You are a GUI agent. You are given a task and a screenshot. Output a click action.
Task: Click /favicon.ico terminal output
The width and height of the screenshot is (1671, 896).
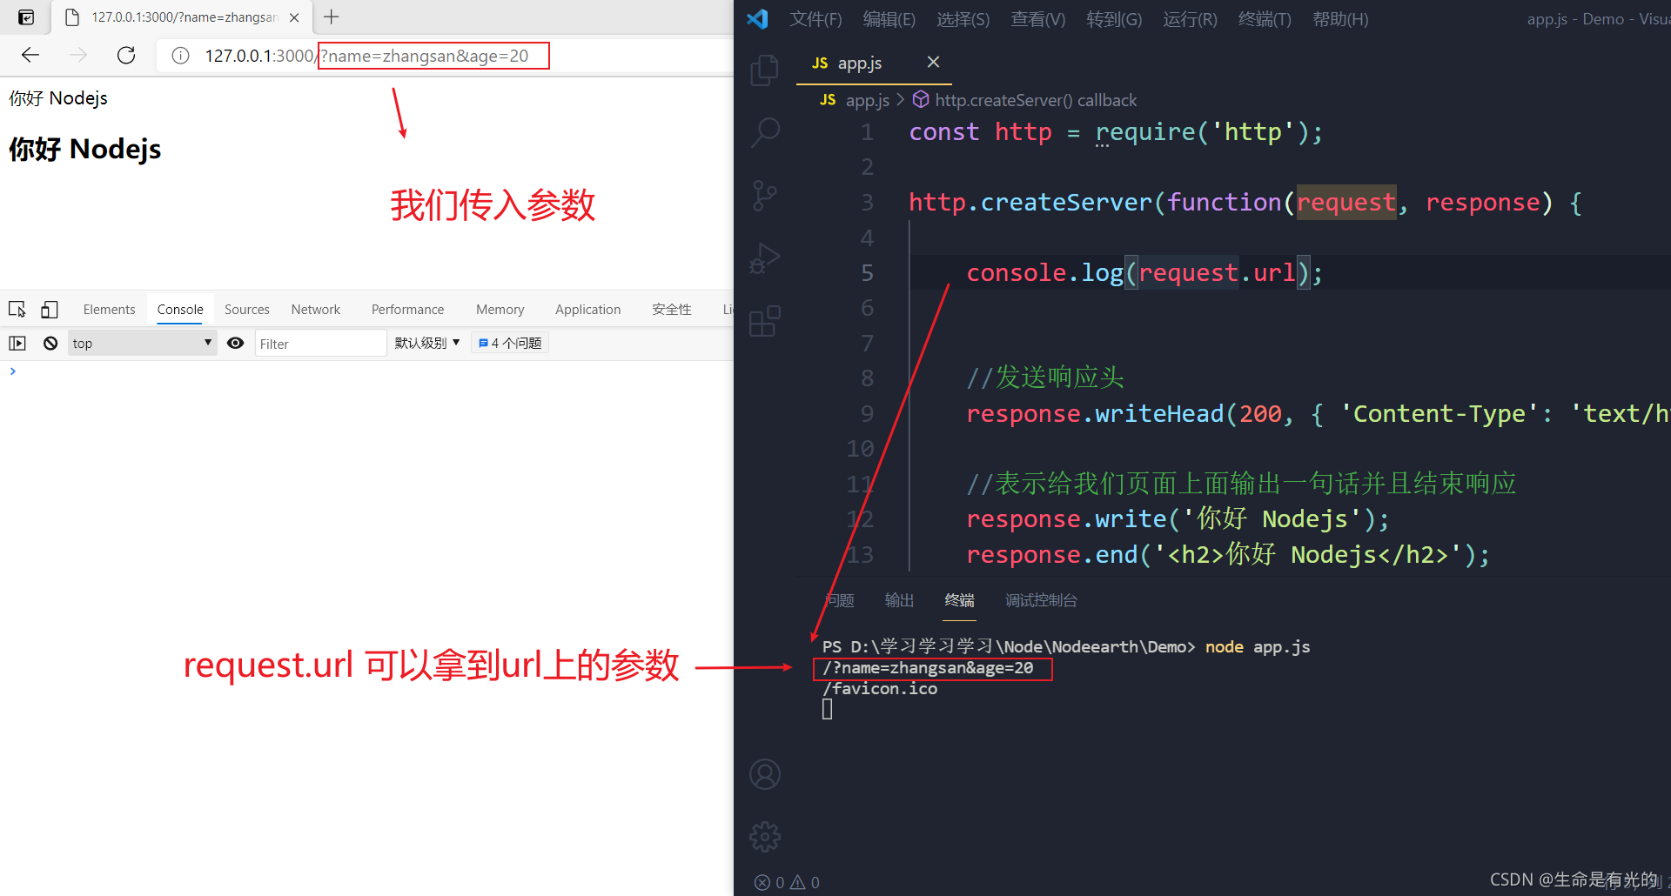[880, 689]
